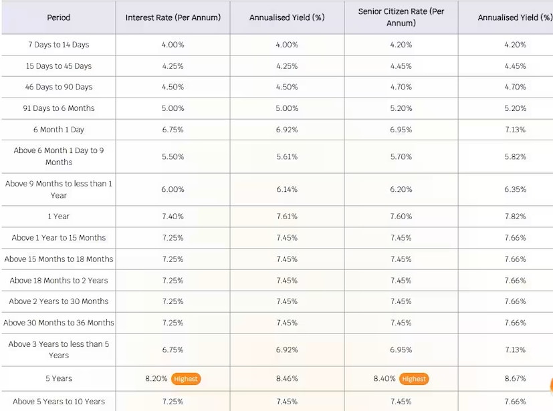The height and width of the screenshot is (411, 553).
Task: Click the 15 Days to 45 Days period cell
Action: (x=59, y=66)
